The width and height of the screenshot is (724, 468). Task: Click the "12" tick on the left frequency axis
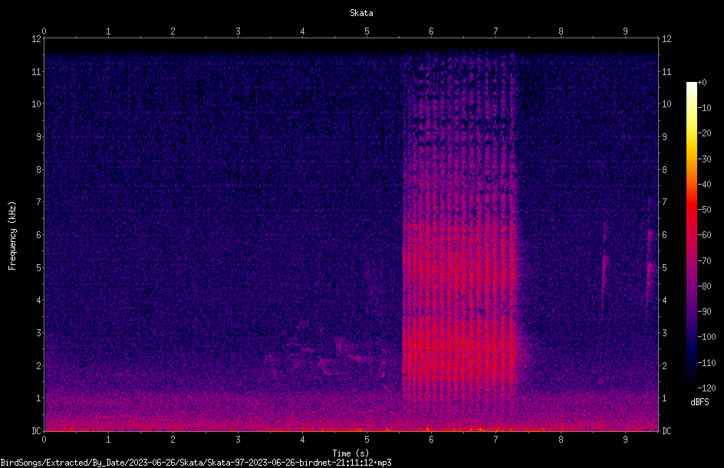pyautogui.click(x=36, y=39)
